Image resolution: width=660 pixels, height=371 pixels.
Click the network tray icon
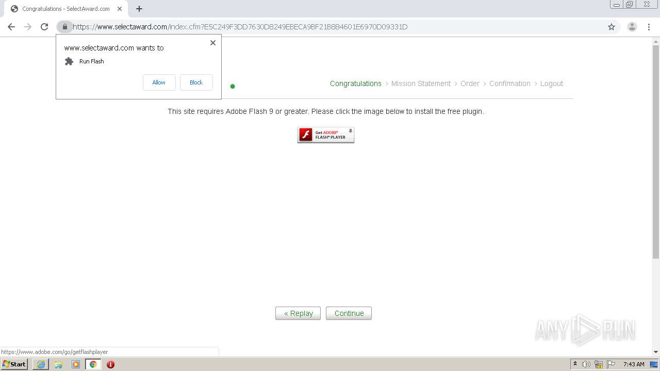599,364
